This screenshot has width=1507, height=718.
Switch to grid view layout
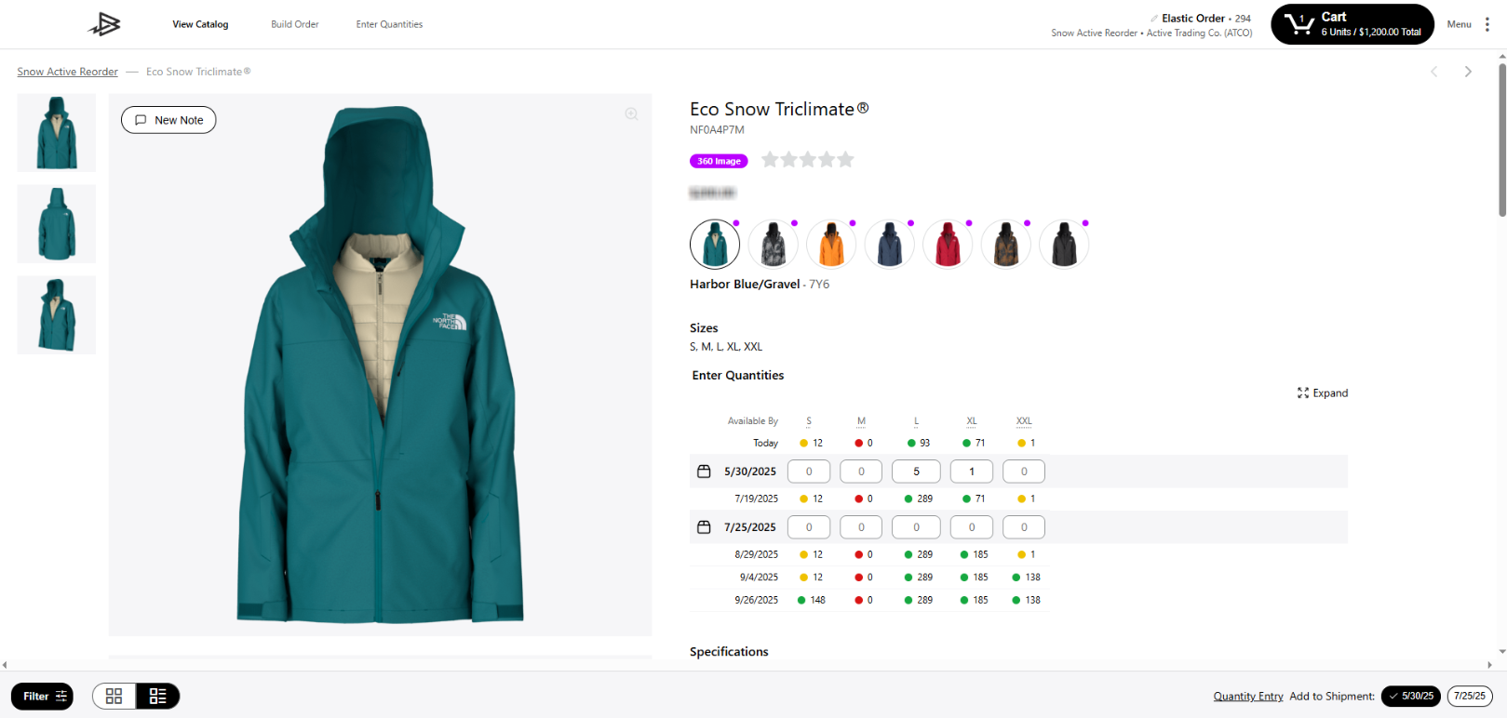[x=114, y=696]
